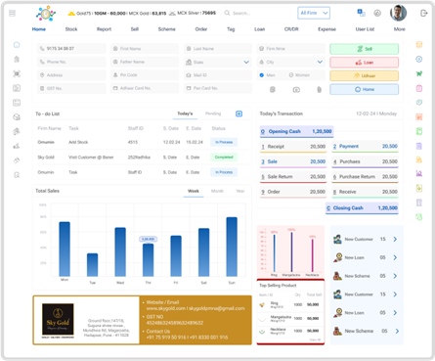Click the Sunday bar in sales chart
The width and height of the screenshot is (435, 361).
coord(232,247)
